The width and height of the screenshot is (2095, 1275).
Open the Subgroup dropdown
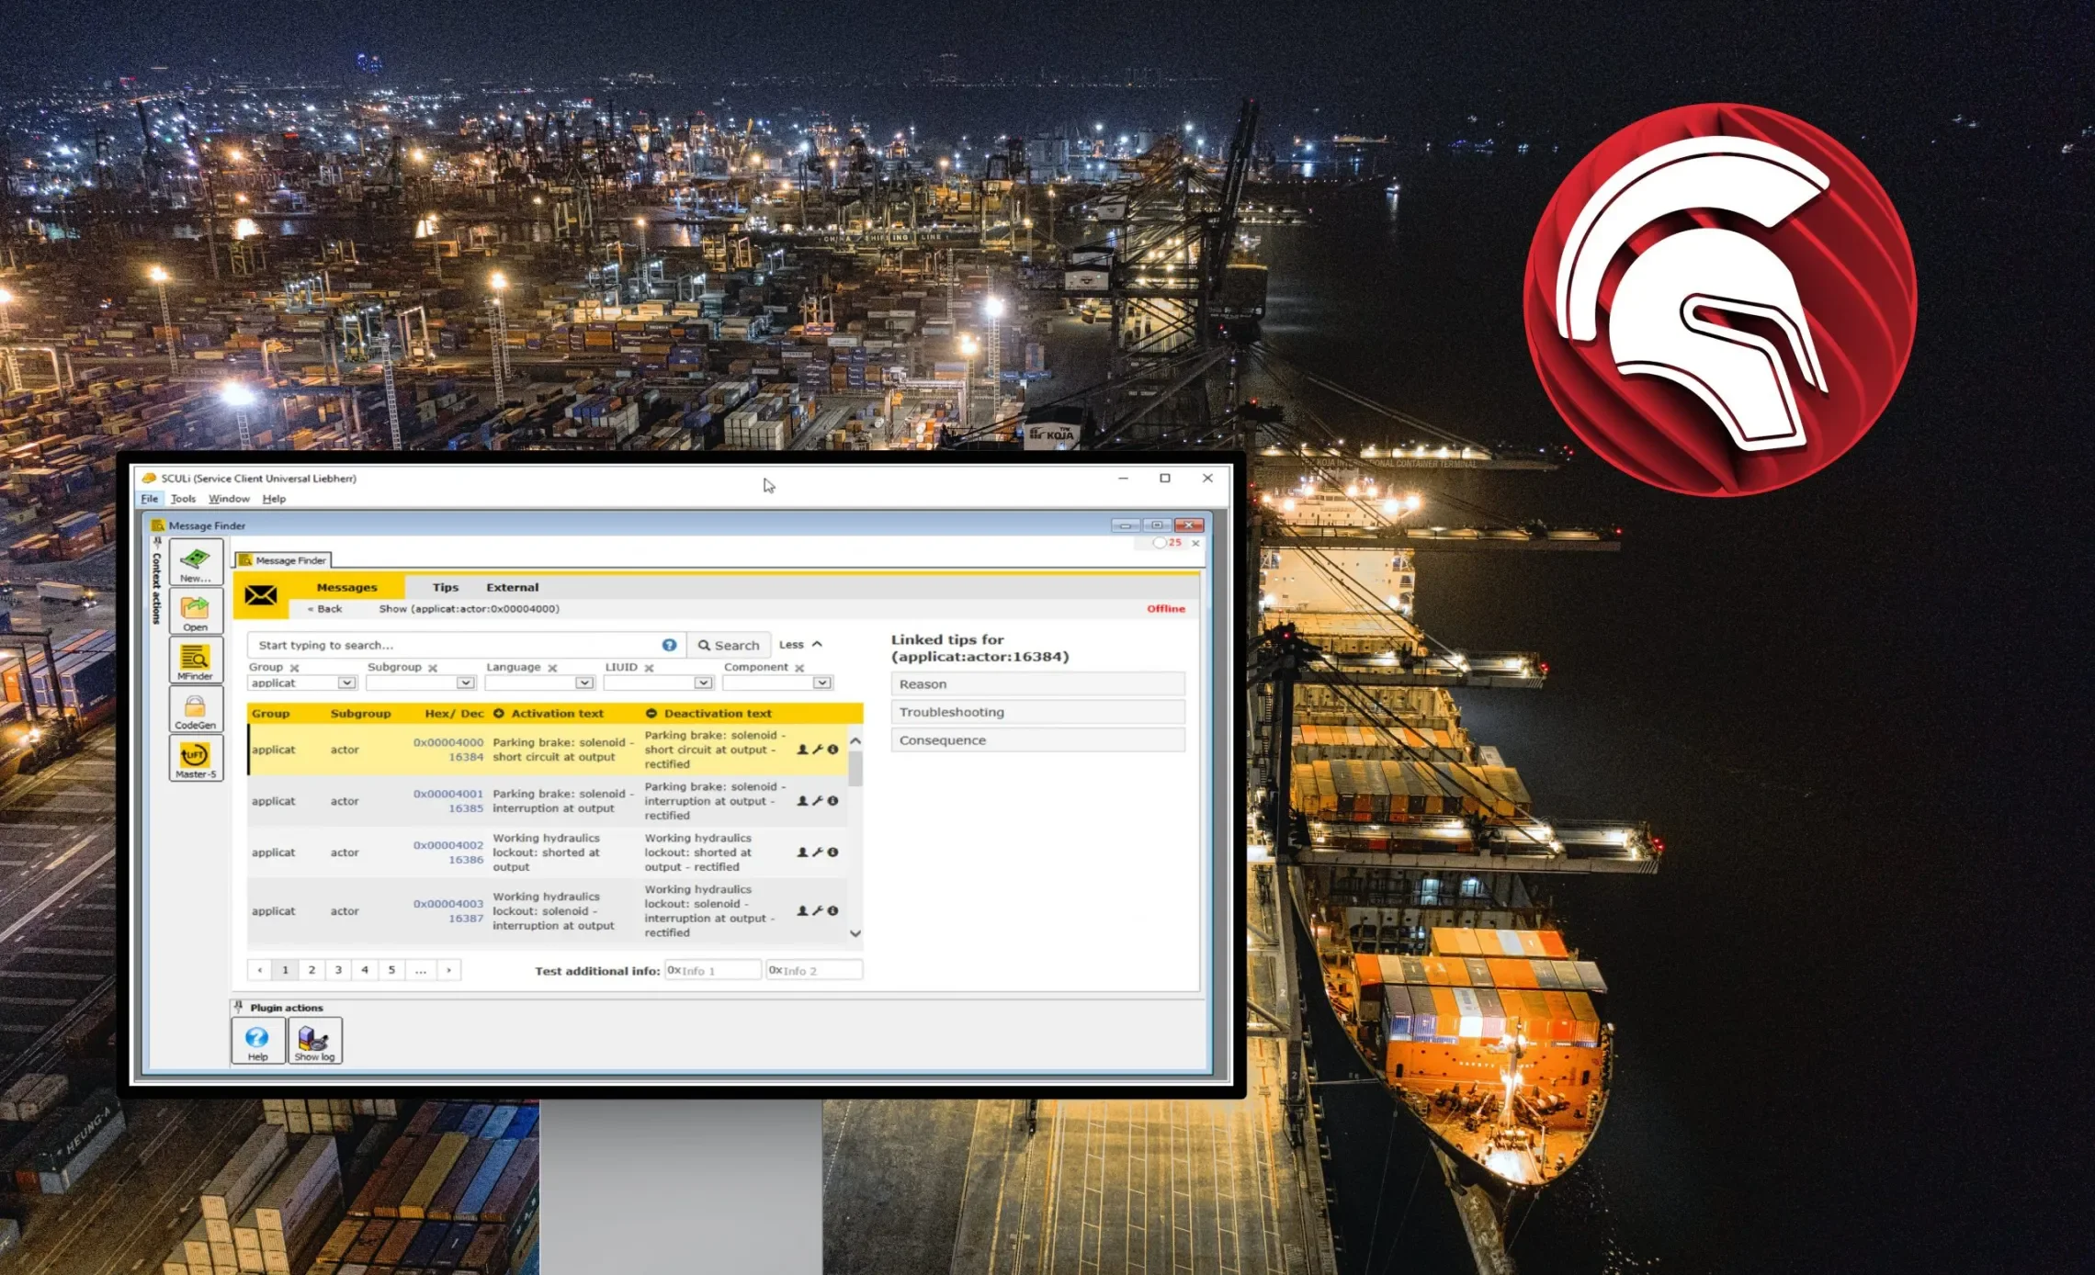(x=465, y=683)
